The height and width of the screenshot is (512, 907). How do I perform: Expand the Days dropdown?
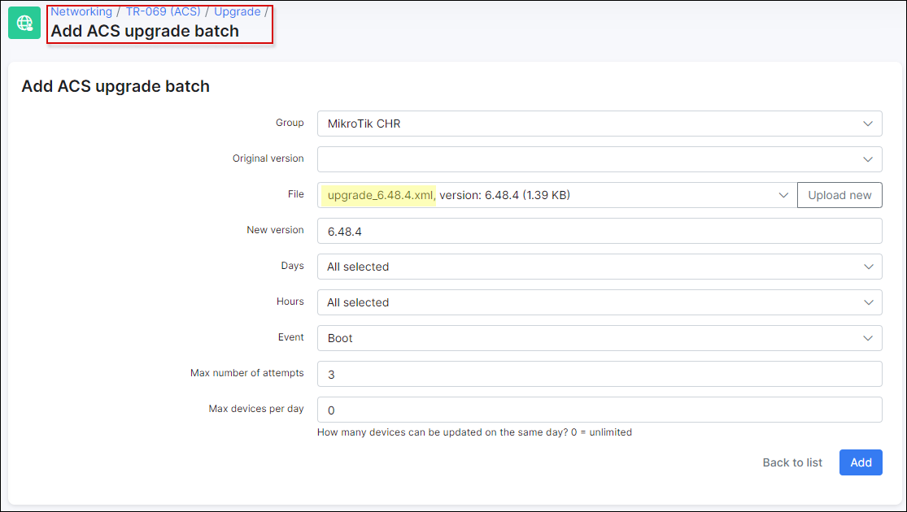(599, 267)
